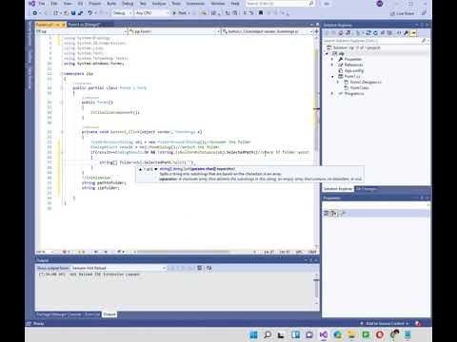Switch to the Error List tab
457x342 pixels.
click(x=92, y=314)
